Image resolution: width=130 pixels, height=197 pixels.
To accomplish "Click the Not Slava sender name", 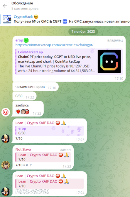I will [x=23, y=149].
